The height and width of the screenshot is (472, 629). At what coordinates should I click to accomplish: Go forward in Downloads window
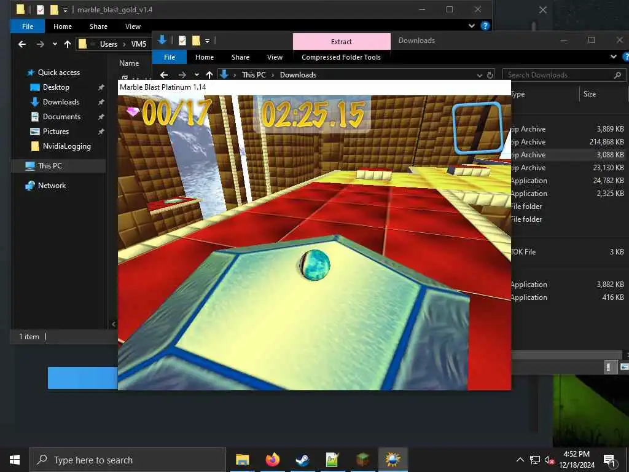click(182, 75)
